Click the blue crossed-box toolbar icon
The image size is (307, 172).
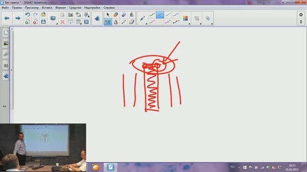(86, 21)
